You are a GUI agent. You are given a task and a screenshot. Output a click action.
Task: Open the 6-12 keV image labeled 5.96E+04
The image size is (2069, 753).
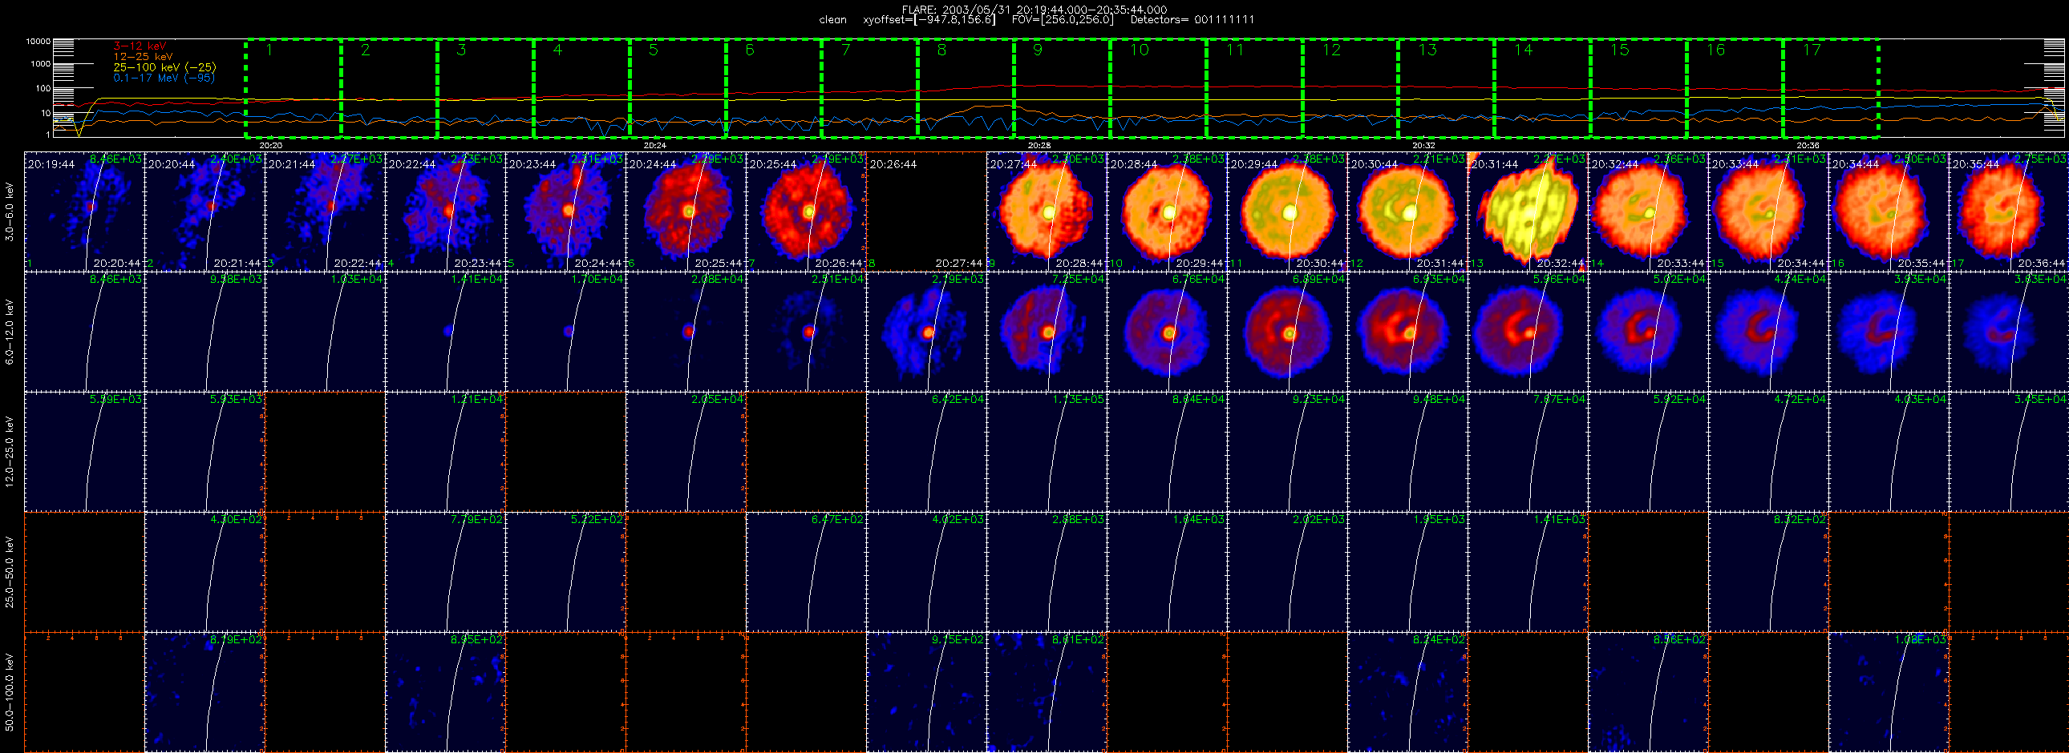pos(1528,332)
